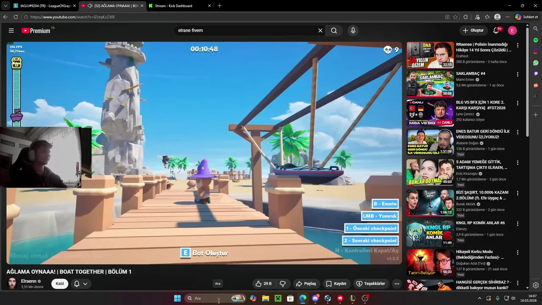This screenshot has width=542, height=305.
Task: Open Twitch in the Edge sidebar
Action: (536, 74)
